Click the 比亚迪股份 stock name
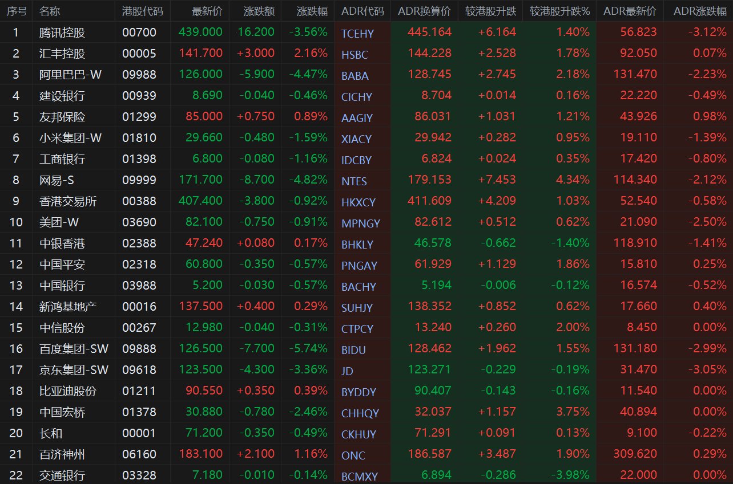The image size is (733, 484). click(x=69, y=391)
